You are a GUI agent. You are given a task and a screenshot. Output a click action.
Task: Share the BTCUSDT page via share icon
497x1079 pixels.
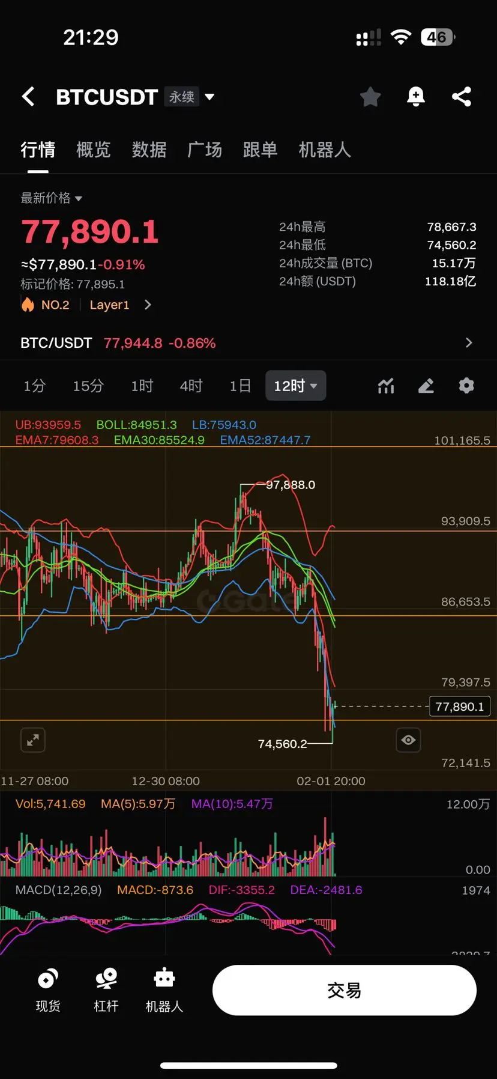pyautogui.click(x=461, y=96)
